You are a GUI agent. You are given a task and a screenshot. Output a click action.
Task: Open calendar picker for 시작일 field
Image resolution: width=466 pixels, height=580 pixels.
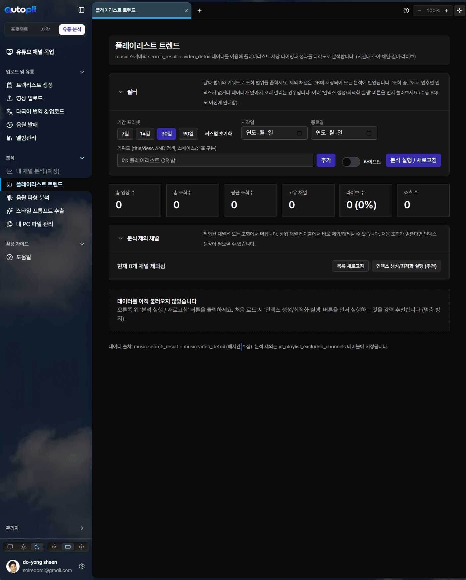[299, 133]
